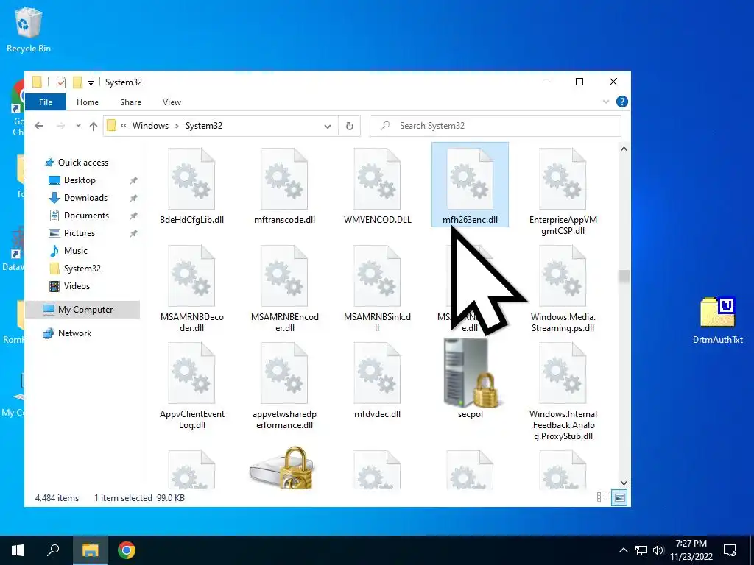The image size is (754, 565).
Task: Expand the ribbon chevron
Action: (606, 102)
